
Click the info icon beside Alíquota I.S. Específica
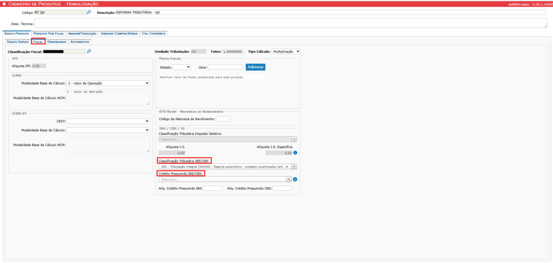click(x=295, y=153)
